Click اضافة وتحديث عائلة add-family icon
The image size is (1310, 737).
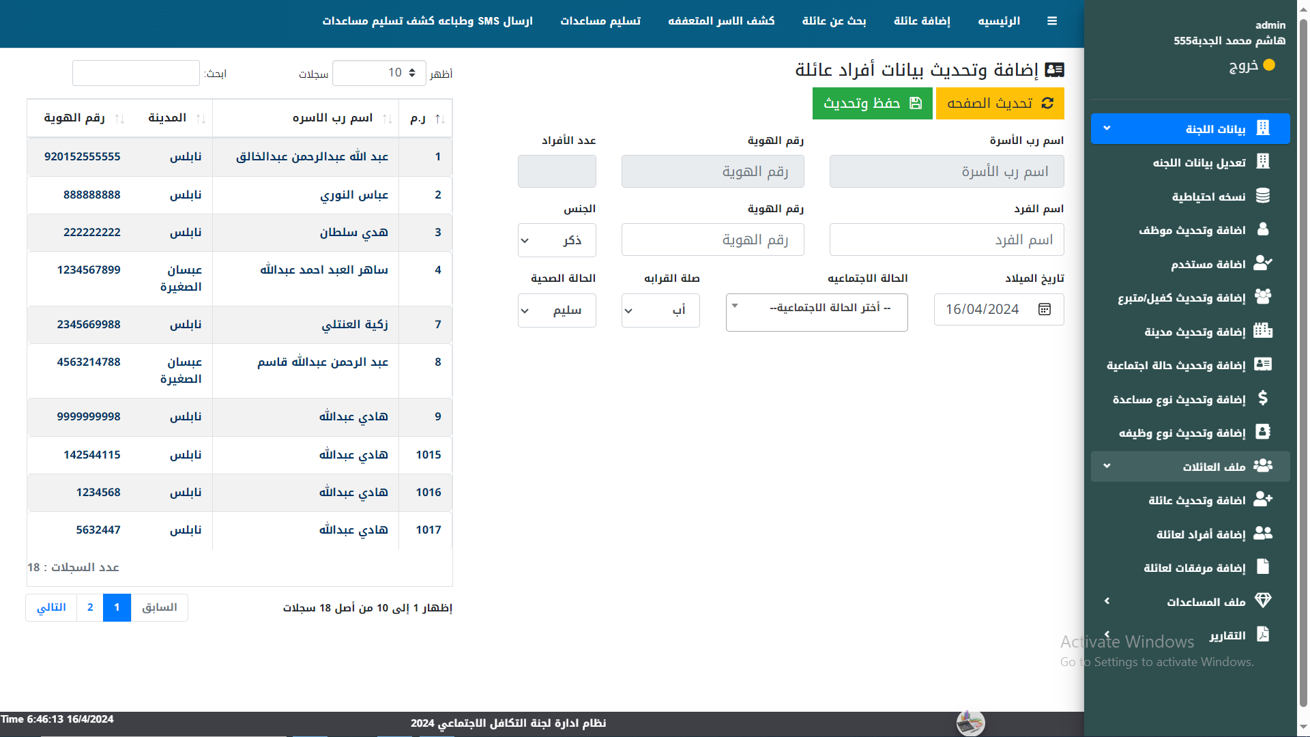tap(1264, 500)
